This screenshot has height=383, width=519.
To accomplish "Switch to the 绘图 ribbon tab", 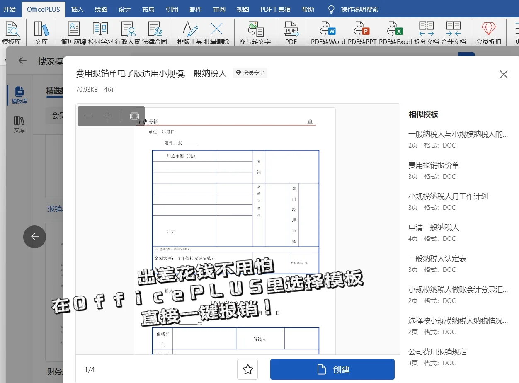I will pos(101,9).
